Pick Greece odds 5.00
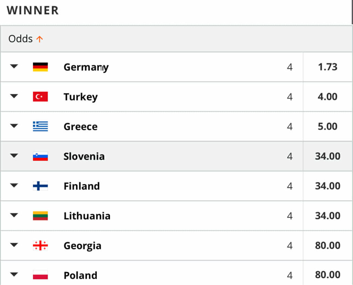 pyautogui.click(x=327, y=126)
